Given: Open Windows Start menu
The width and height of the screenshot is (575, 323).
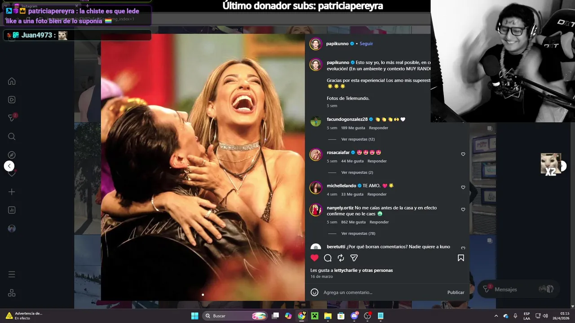Looking at the screenshot, I should tap(195, 316).
